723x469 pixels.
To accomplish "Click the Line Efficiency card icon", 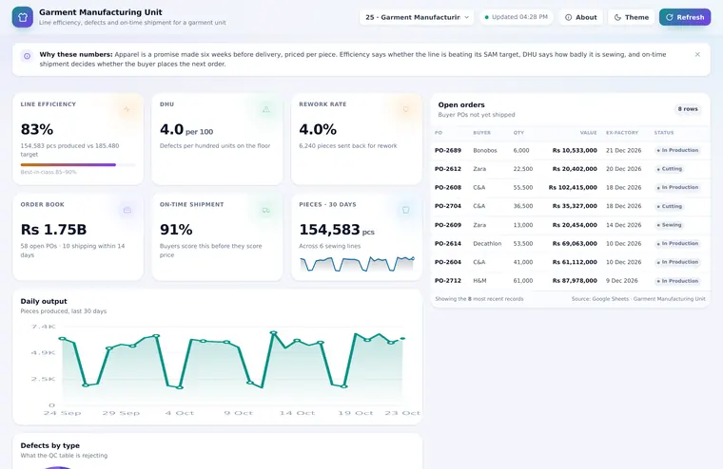I will click(x=127, y=109).
